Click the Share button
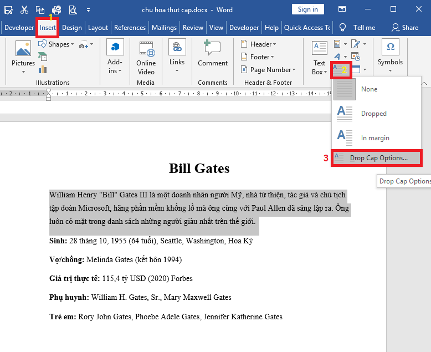 click(x=405, y=28)
